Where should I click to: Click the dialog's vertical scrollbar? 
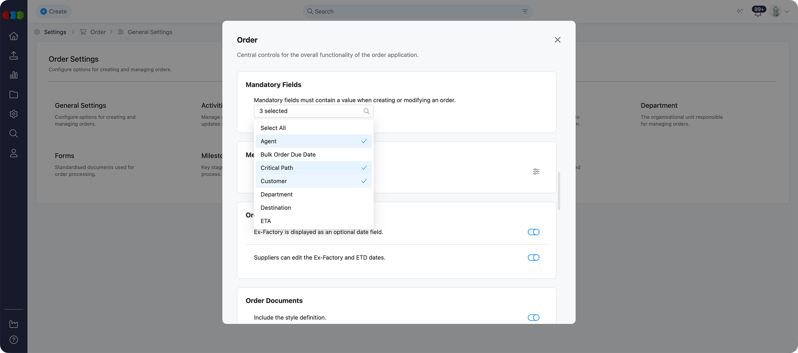tap(559, 191)
